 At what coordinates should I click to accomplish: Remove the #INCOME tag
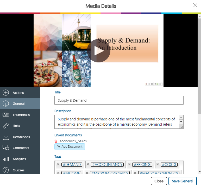click(58, 173)
